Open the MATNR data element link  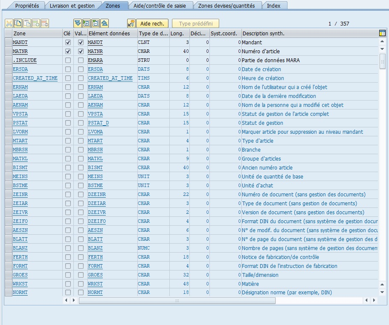[95, 52]
